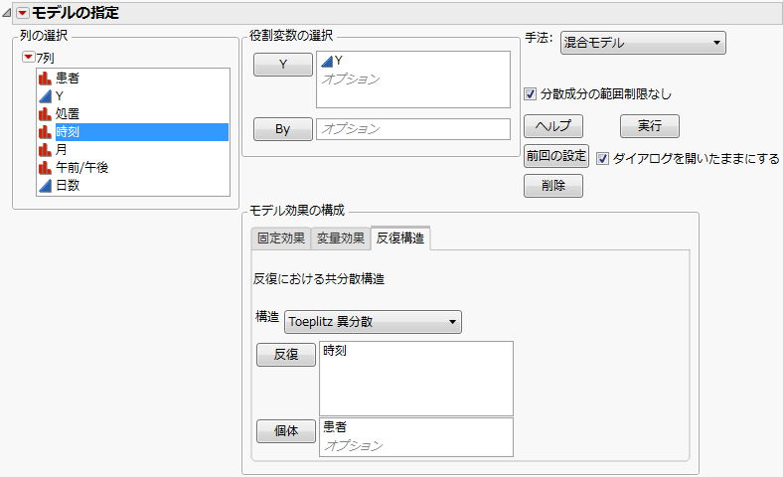
Task: Click the nominal icon next to 処置
Action: point(45,113)
